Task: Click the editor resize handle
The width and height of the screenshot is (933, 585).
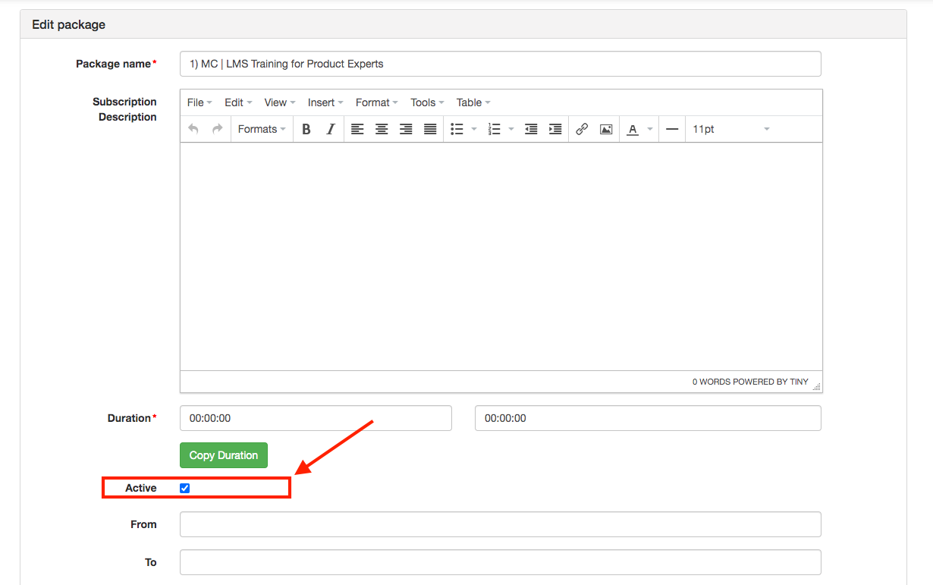Action: coord(817,386)
